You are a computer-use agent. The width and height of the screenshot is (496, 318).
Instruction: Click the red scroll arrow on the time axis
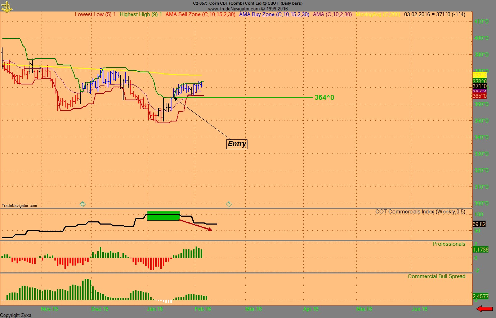point(484,308)
